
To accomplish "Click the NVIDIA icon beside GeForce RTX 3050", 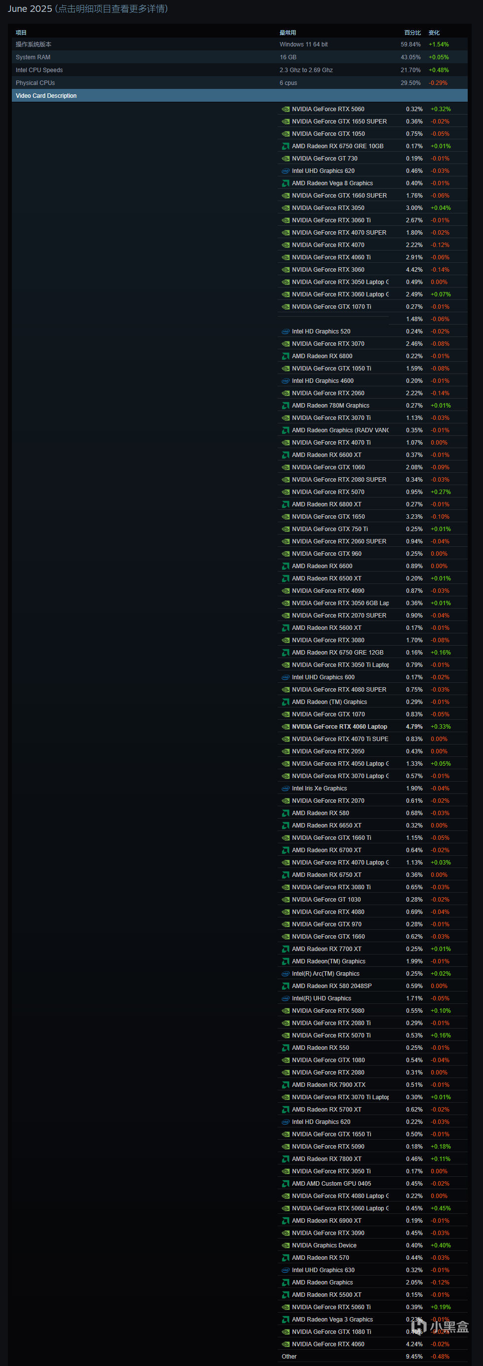I will tap(286, 208).
